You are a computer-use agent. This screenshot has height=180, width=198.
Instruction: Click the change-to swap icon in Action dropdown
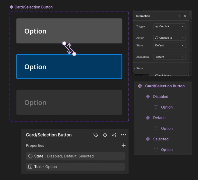[x=157, y=38]
